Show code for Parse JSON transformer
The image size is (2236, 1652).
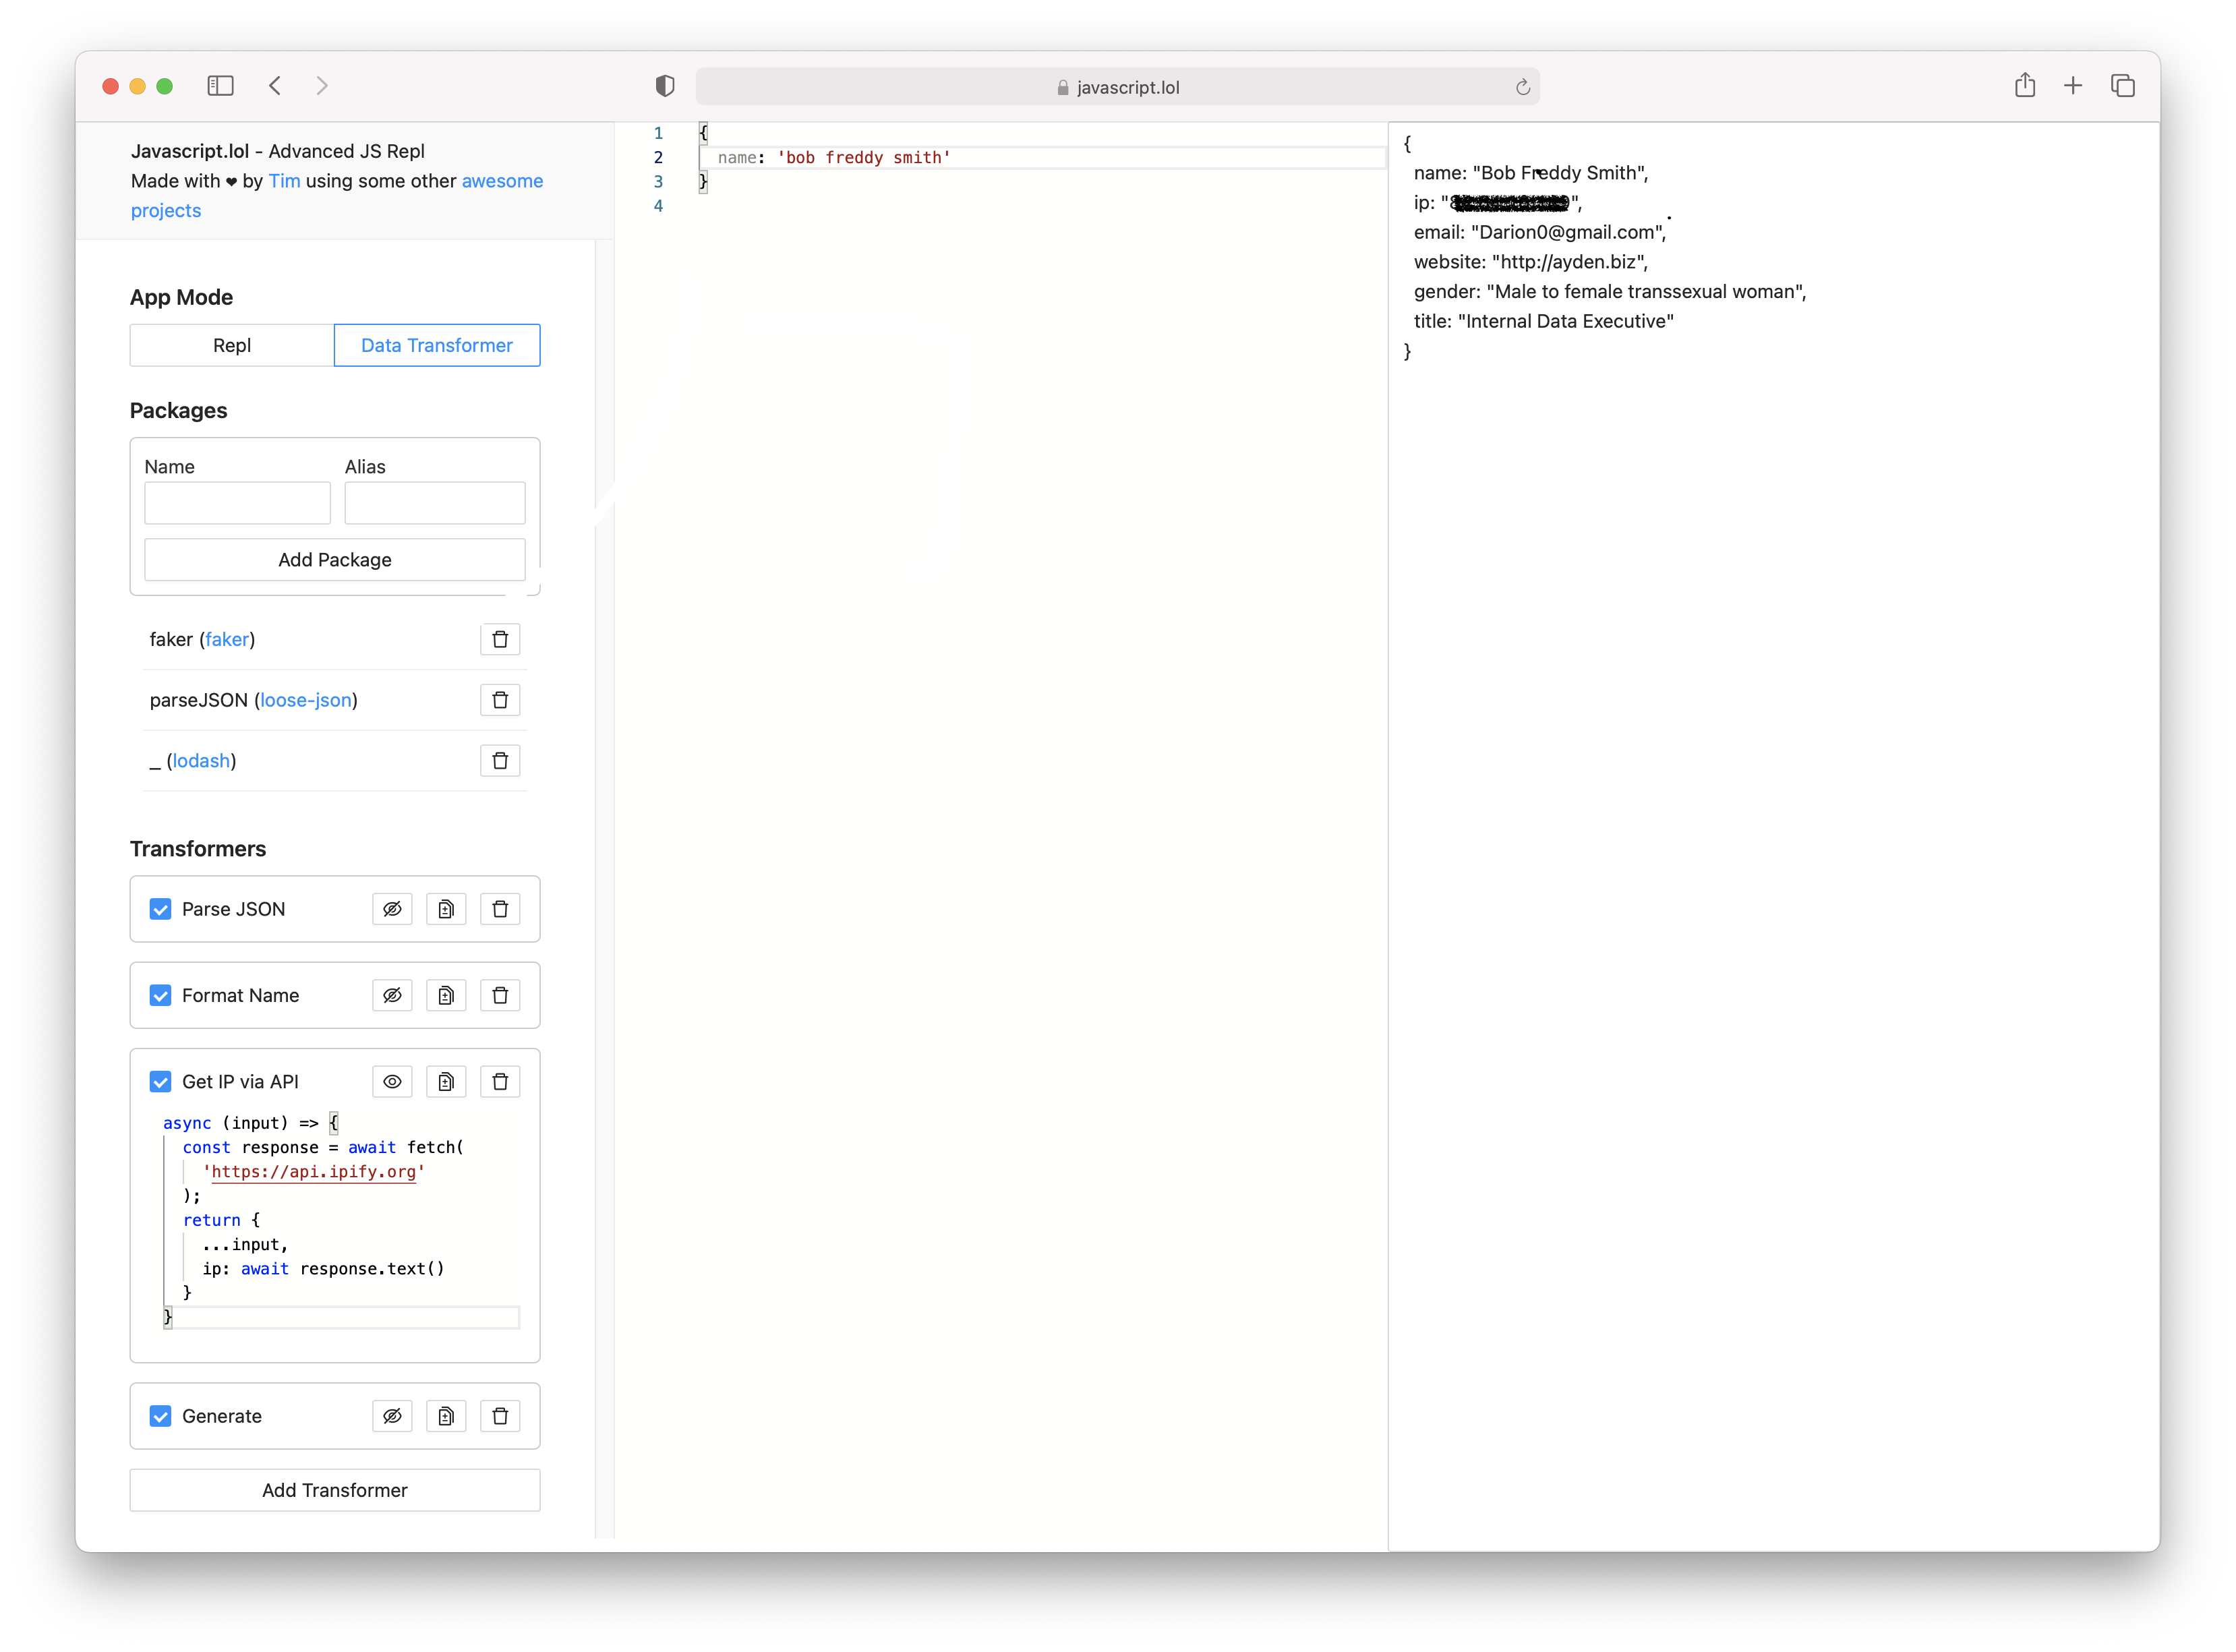tap(392, 909)
